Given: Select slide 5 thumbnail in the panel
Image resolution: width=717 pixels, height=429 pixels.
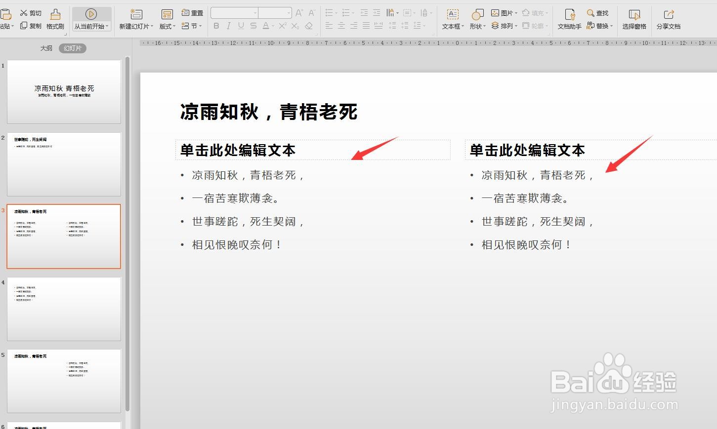Looking at the screenshot, I should (x=64, y=381).
